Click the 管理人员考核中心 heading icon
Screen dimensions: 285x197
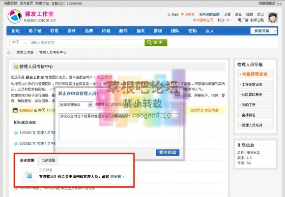(x=16, y=66)
